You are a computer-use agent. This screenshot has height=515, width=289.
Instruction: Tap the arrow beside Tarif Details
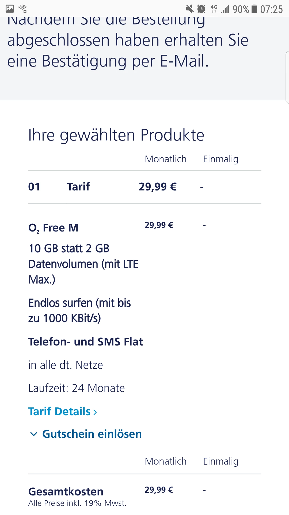pos(95,412)
